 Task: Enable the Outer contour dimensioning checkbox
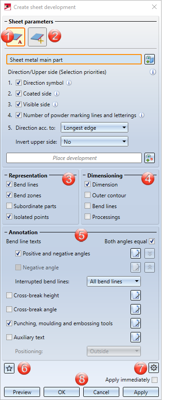coord(88,195)
